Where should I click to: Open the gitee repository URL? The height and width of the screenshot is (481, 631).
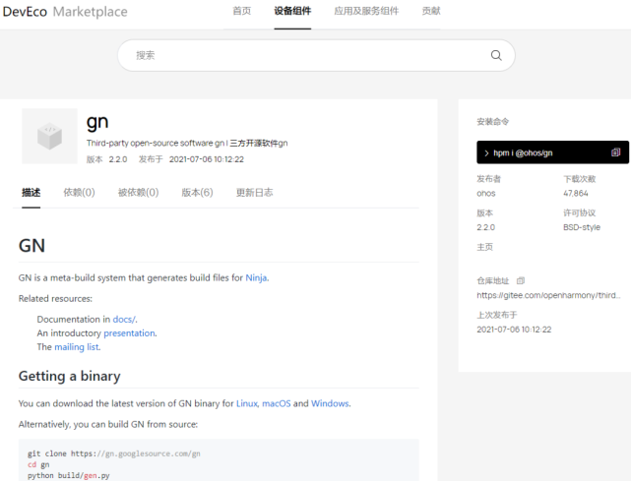(x=548, y=295)
